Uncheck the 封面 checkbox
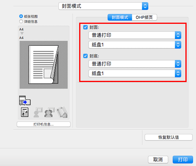The height and width of the screenshot is (166, 196). click(x=85, y=27)
